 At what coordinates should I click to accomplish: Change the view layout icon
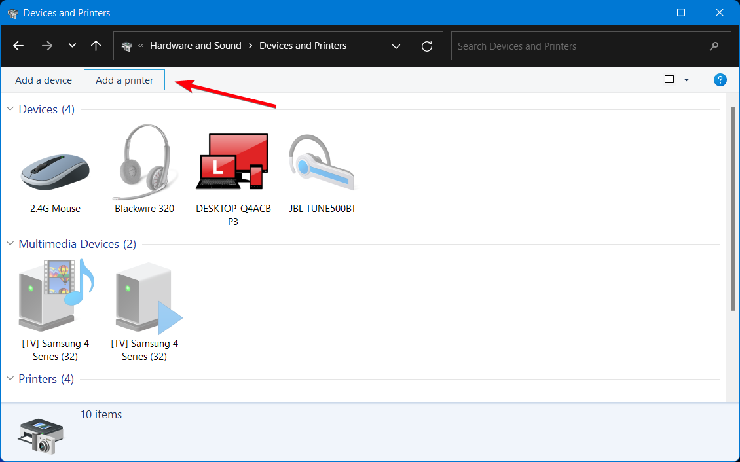click(669, 80)
